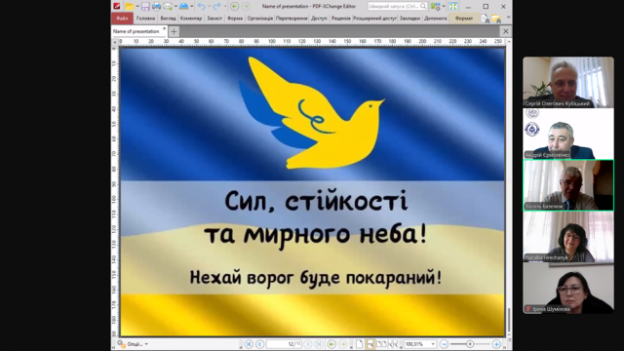Click the options gear icon in status bar

click(121, 344)
